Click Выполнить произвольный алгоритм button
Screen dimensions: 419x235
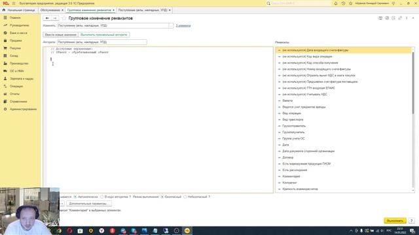coord(104,35)
